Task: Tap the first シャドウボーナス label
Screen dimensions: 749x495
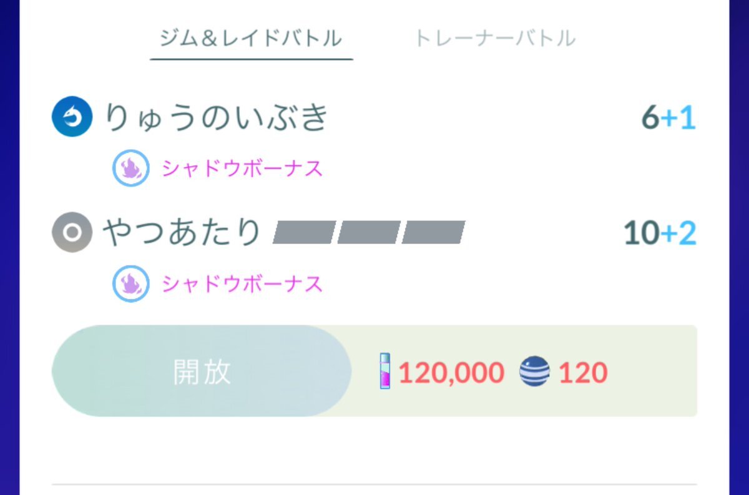Action: pos(243,169)
